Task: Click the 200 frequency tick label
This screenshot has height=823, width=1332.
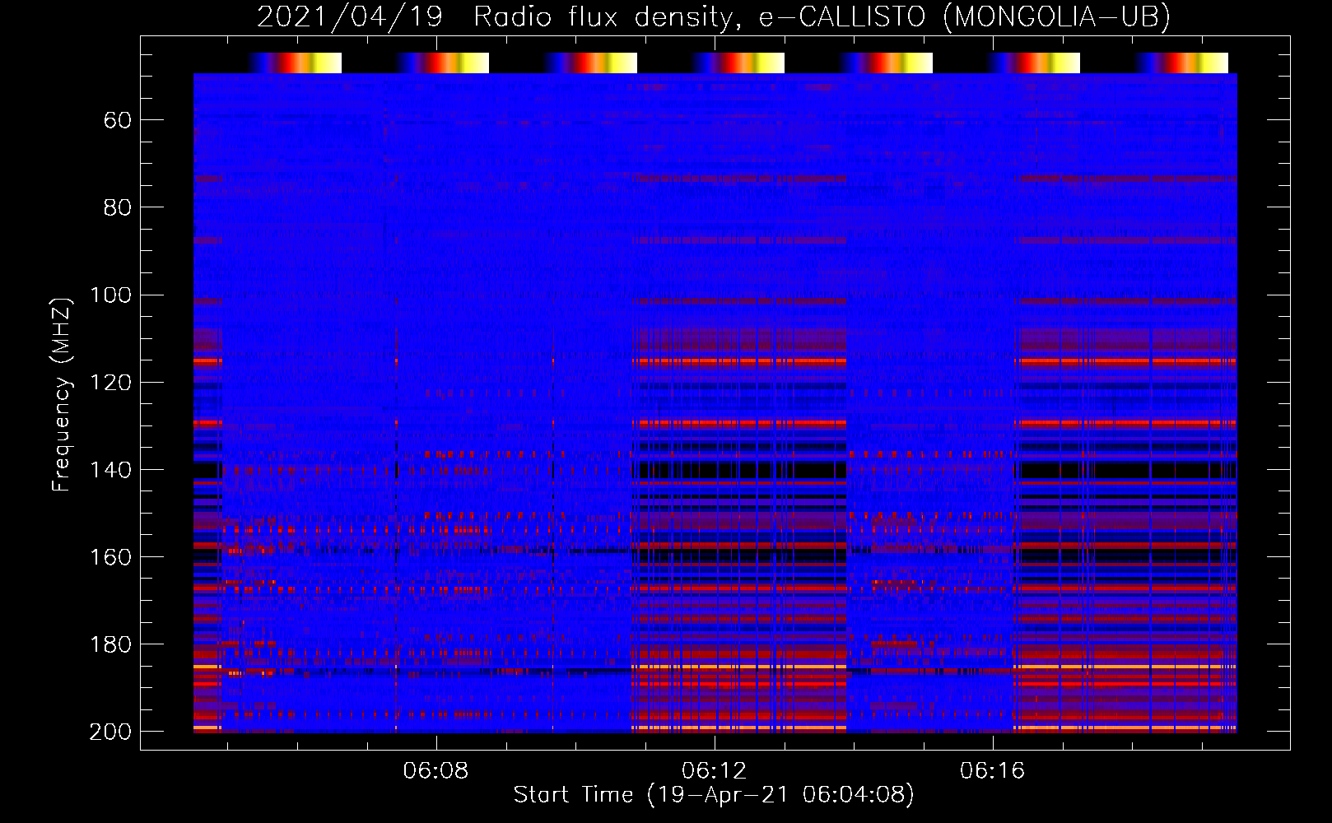Action: click(x=110, y=731)
